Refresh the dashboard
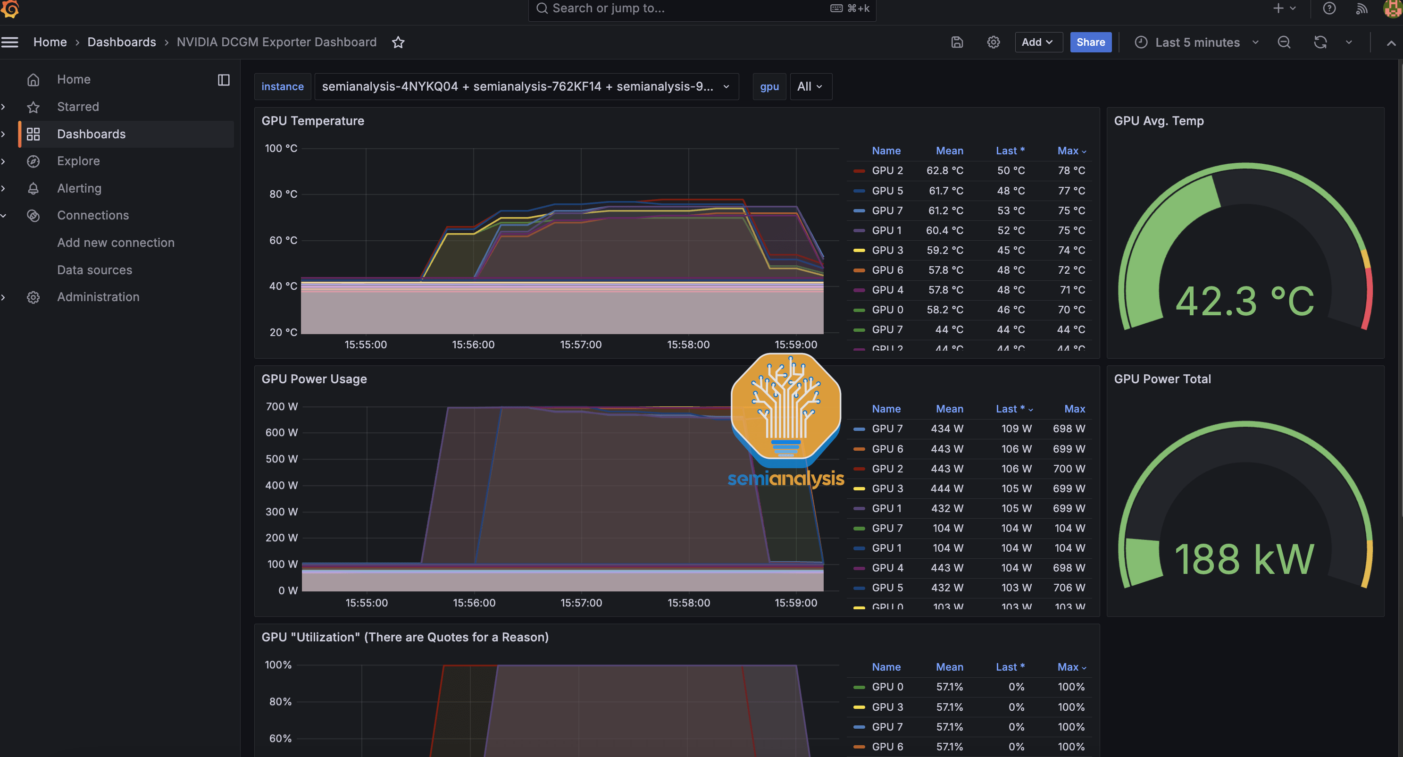The height and width of the screenshot is (757, 1403). click(x=1319, y=42)
